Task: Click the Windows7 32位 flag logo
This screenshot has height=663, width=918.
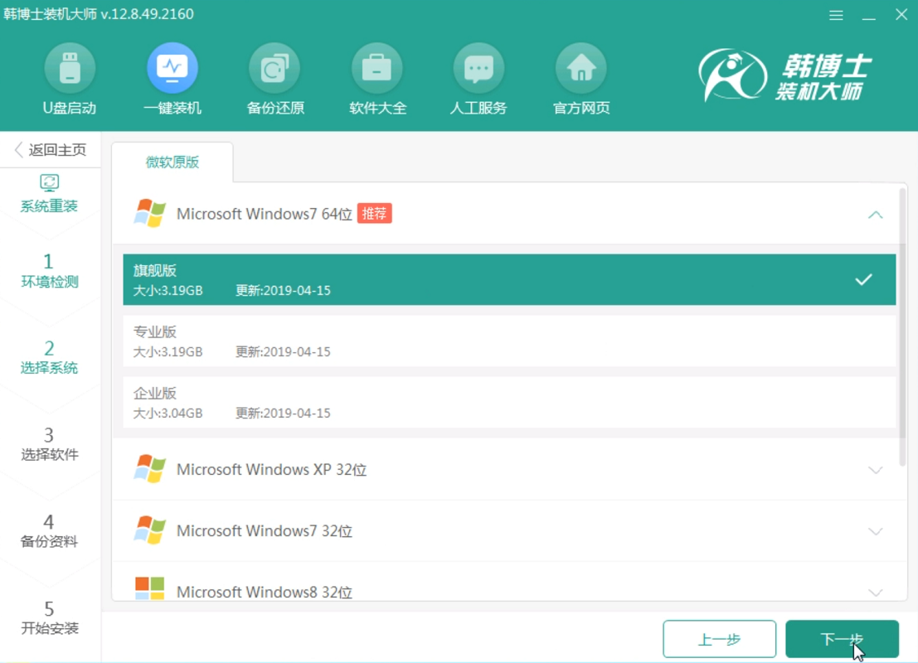Action: [x=149, y=530]
